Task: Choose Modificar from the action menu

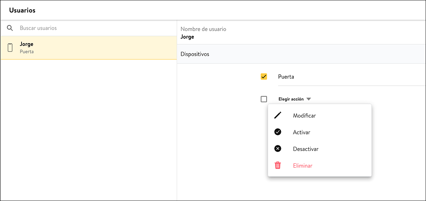Action: [x=320, y=115]
